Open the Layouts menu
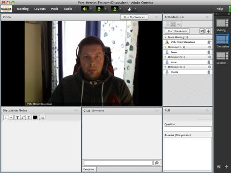Screen dimensions: 231x173 40,9
